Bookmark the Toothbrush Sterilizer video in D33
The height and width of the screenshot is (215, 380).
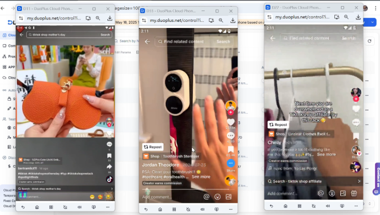231,149
